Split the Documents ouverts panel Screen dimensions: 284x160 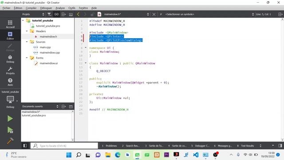[x=63, y=107]
